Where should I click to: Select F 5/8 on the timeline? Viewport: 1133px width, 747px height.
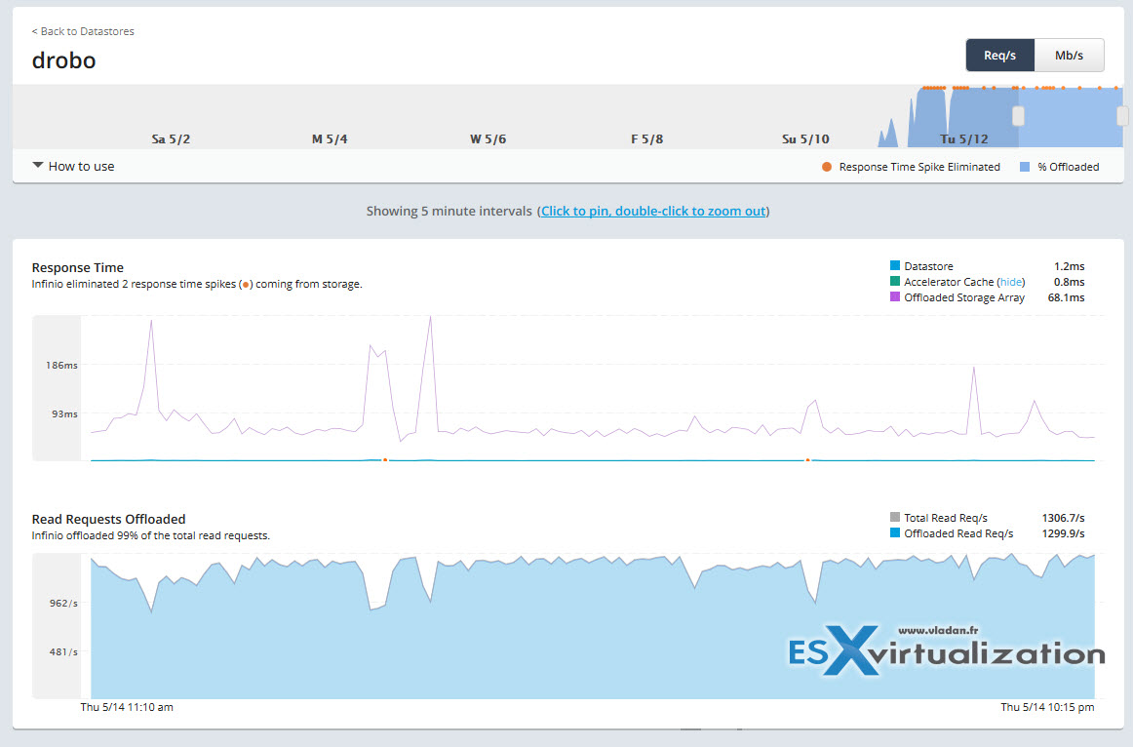click(x=646, y=138)
